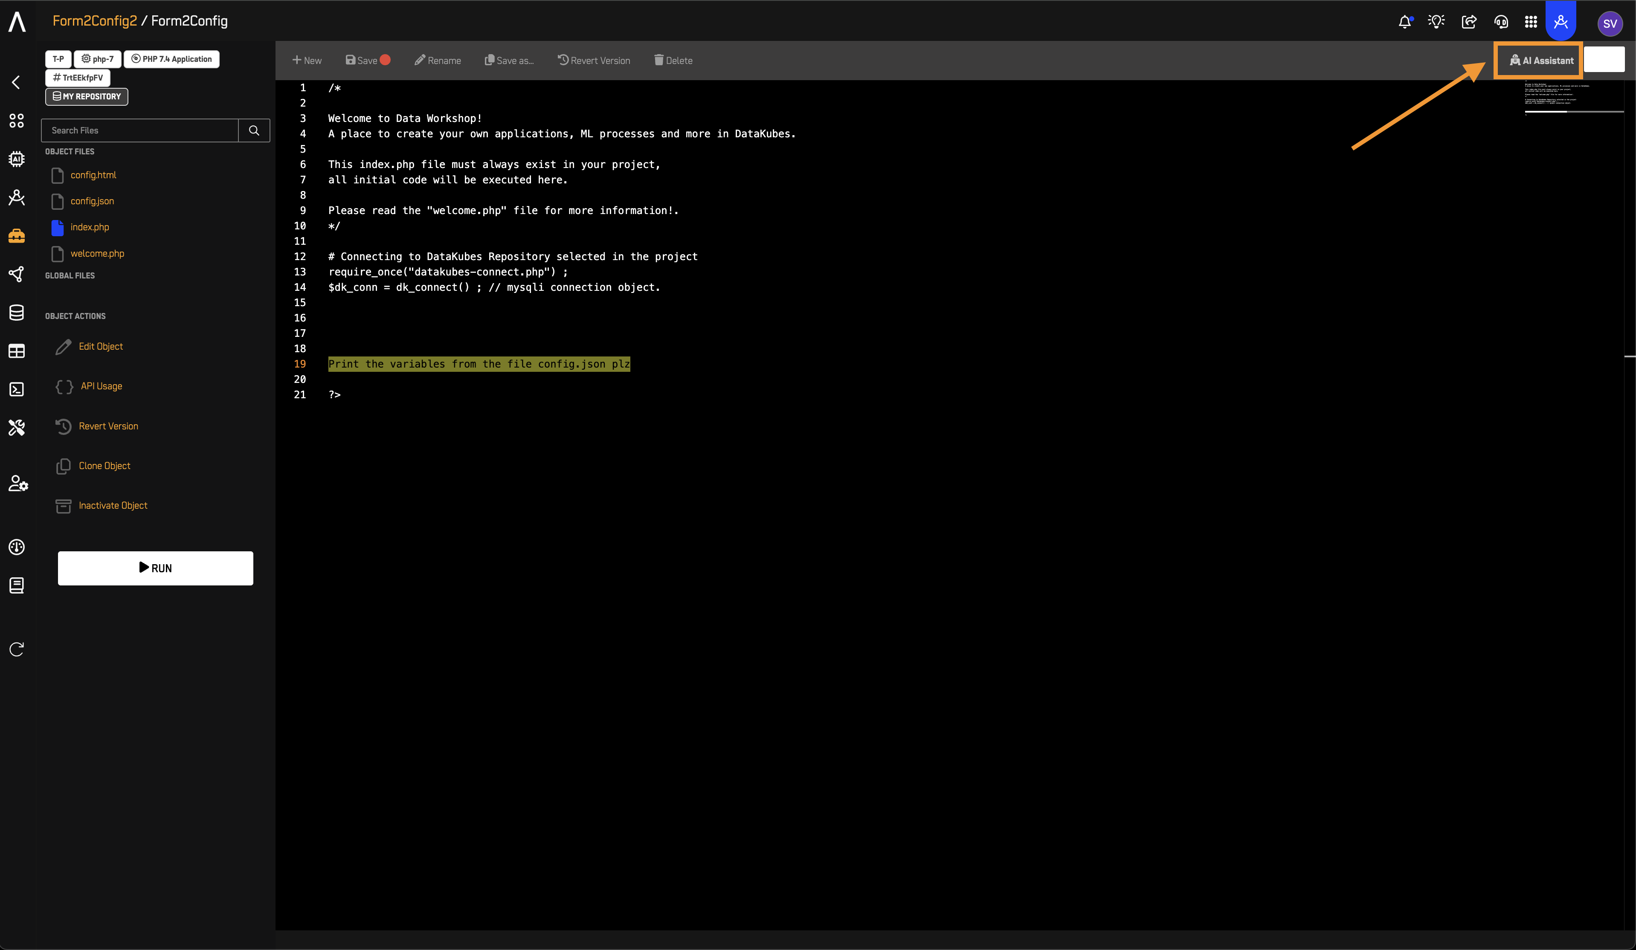The height and width of the screenshot is (950, 1636).
Task: Click the 'Welcome to Data Workshop!' line
Action: click(x=405, y=118)
